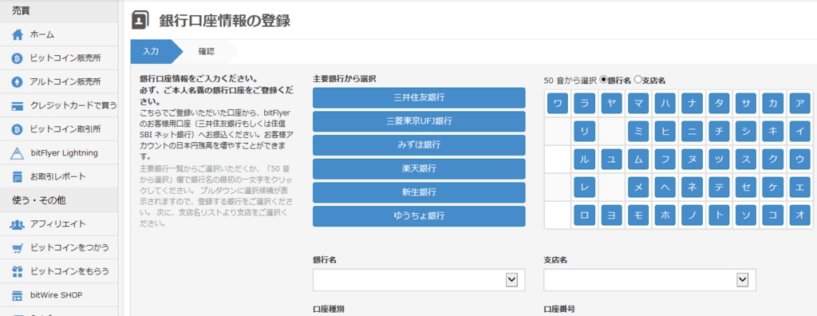Click the Bitcoin icon beside ビットコイン取引所
This screenshot has width=817, height=316.
click(x=18, y=129)
